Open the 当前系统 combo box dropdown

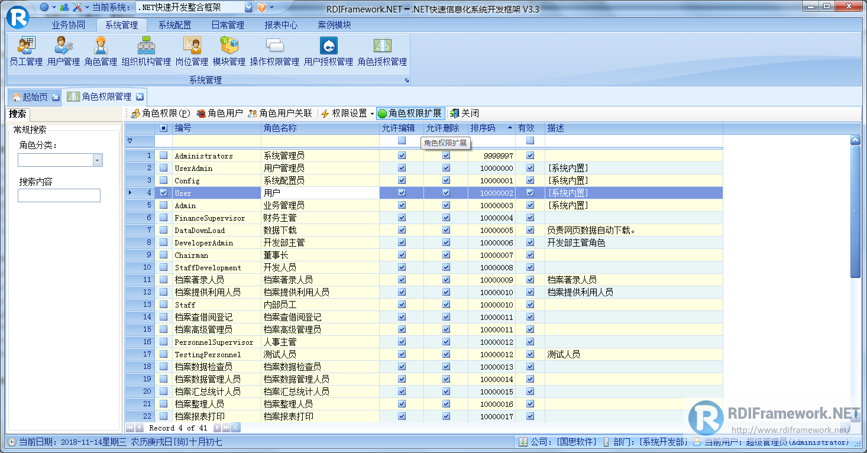tap(249, 8)
